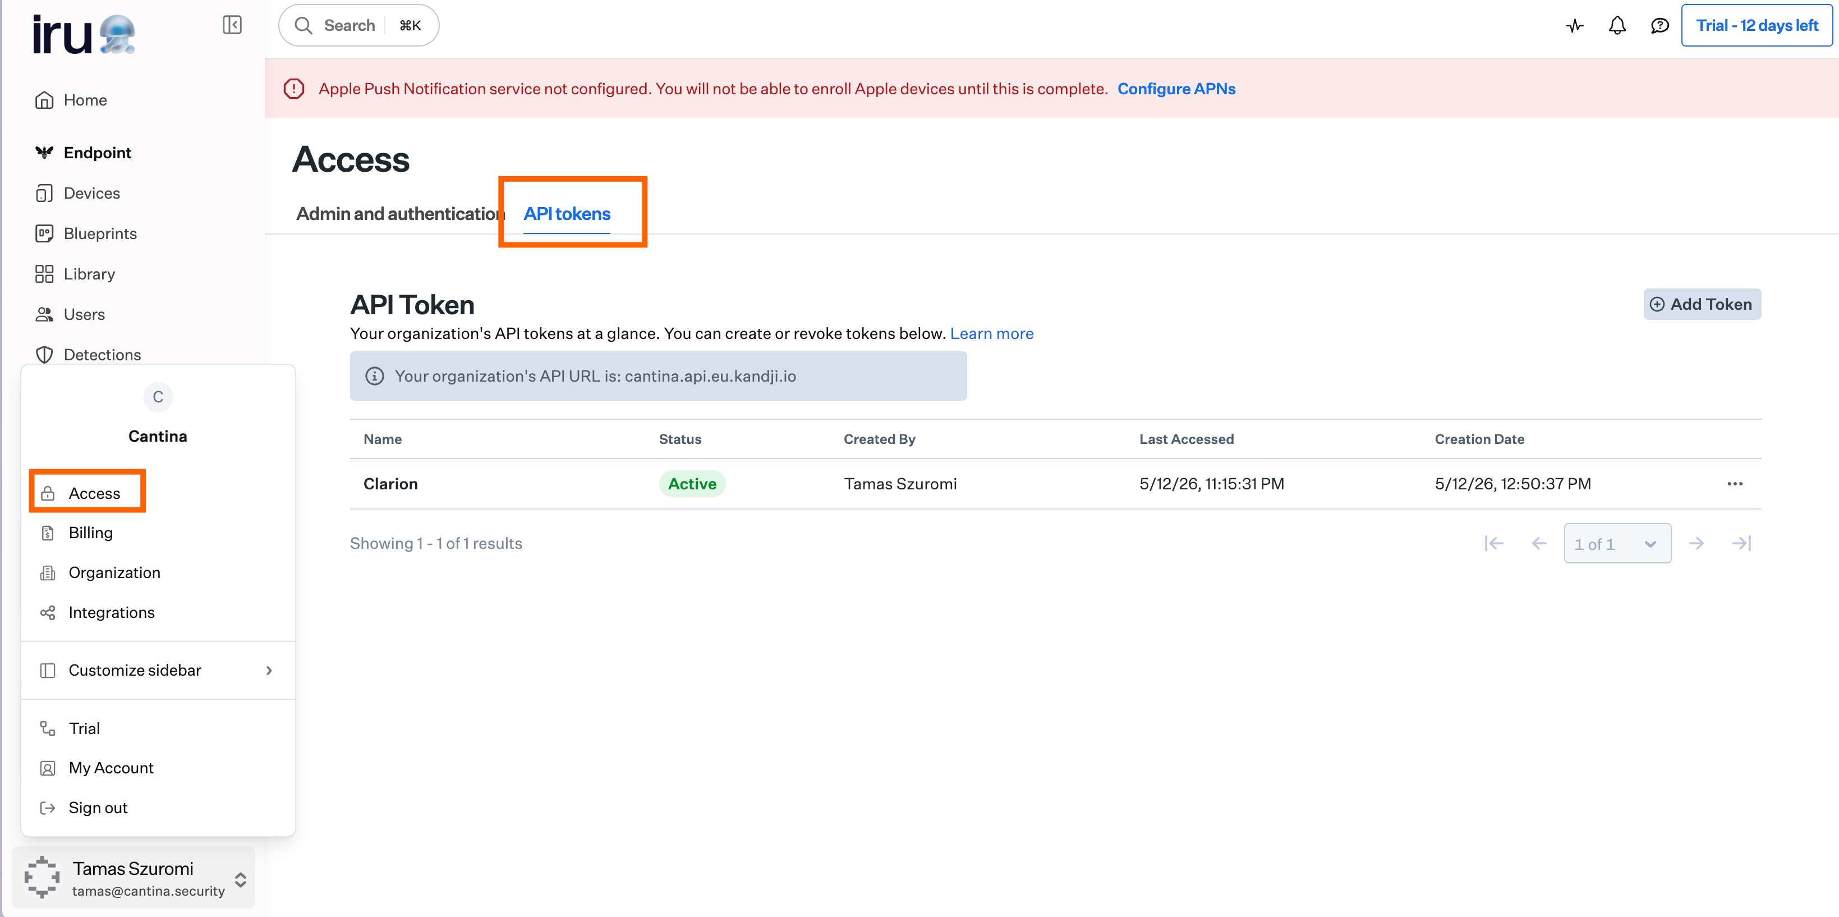Go to the Devices page

click(91, 193)
